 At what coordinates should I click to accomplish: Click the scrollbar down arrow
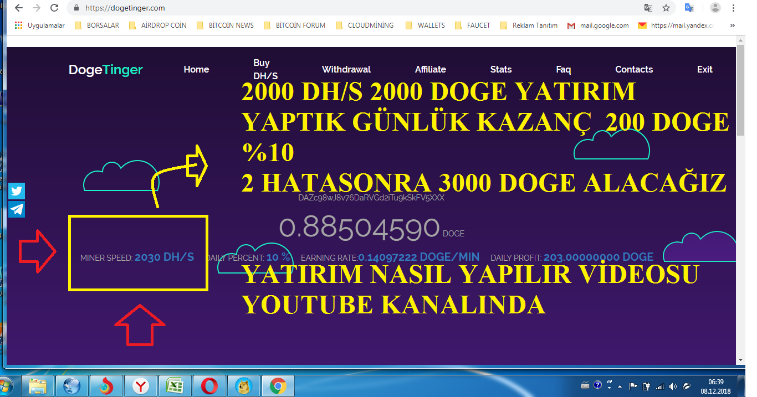point(740,360)
